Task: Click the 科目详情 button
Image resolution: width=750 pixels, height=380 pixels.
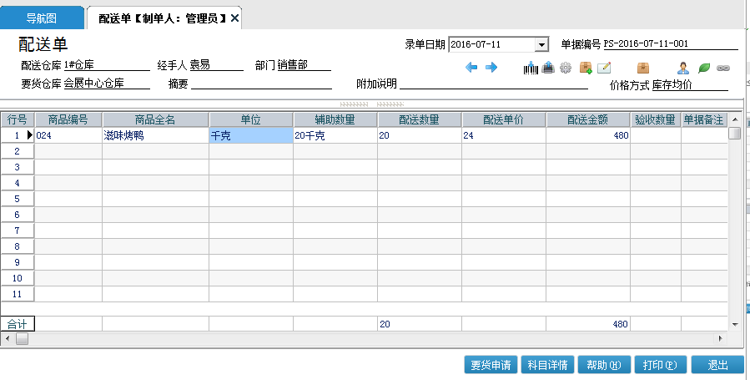Action: 547,365
